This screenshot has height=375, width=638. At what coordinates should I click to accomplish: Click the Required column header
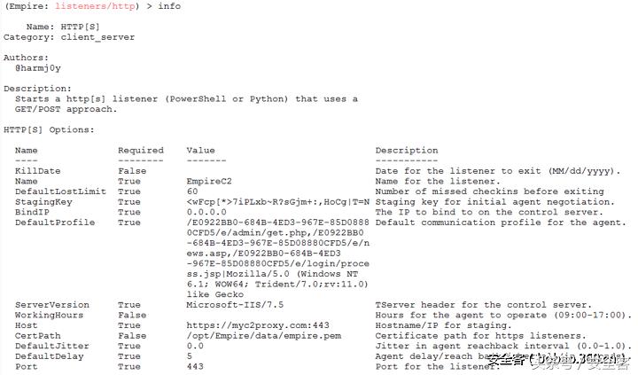[141, 151]
